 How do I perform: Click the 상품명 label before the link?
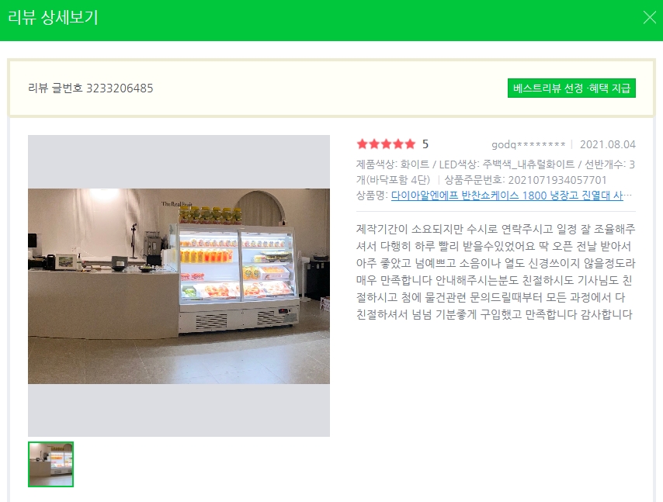click(x=372, y=196)
